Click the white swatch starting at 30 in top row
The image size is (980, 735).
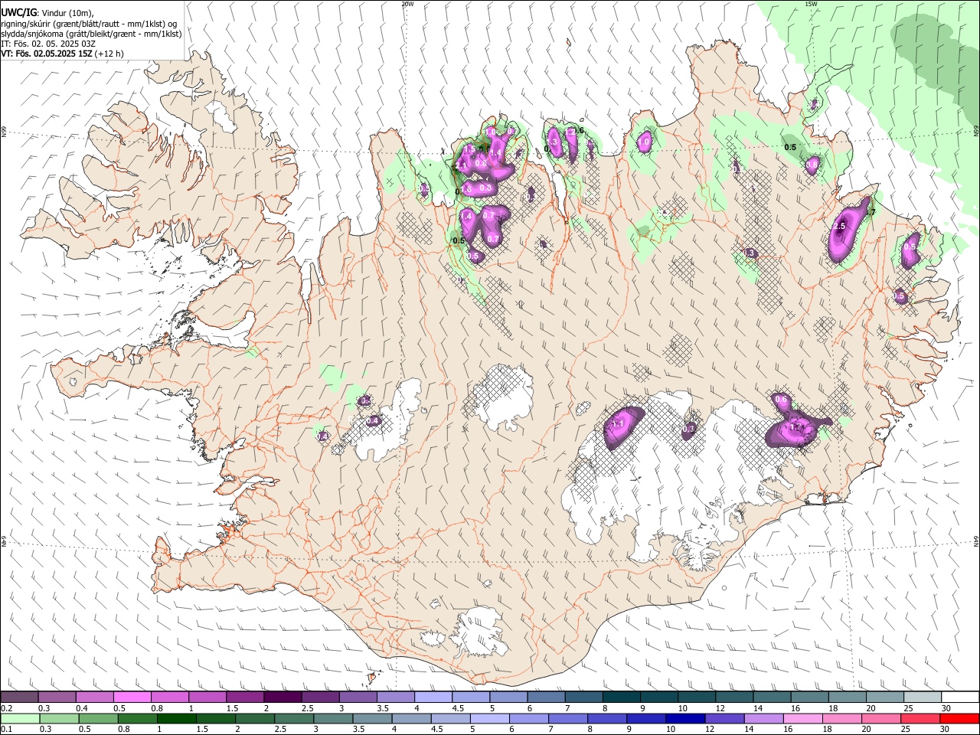[960, 697]
